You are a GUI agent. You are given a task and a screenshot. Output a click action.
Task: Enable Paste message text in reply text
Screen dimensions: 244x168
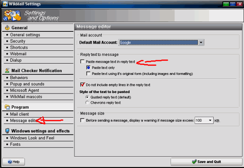coord(83,62)
